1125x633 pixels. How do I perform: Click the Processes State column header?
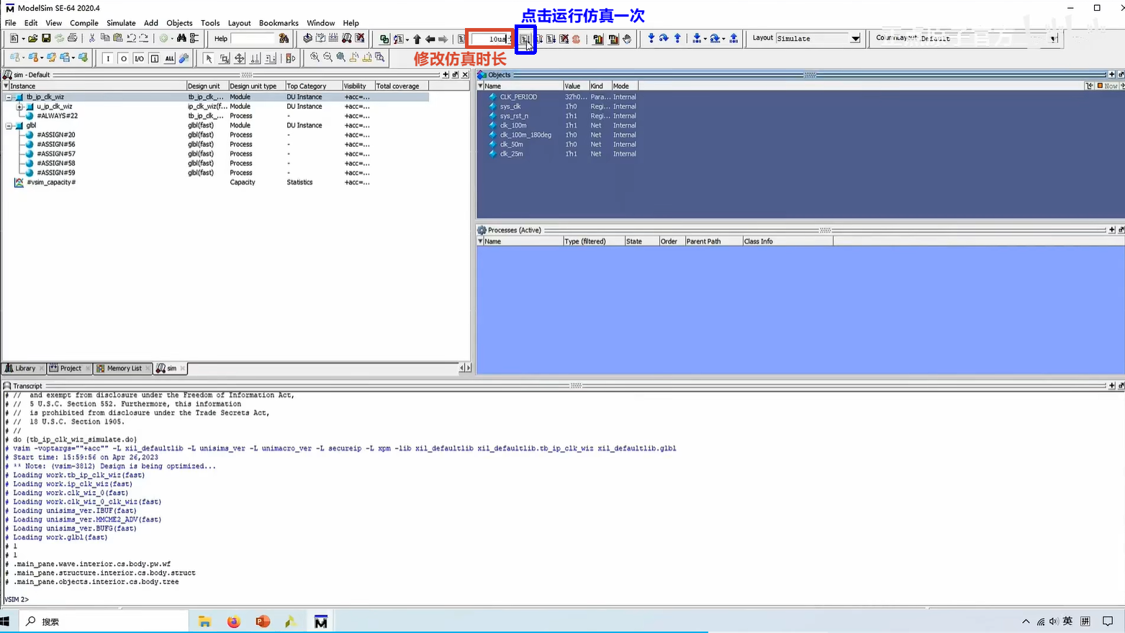(641, 241)
